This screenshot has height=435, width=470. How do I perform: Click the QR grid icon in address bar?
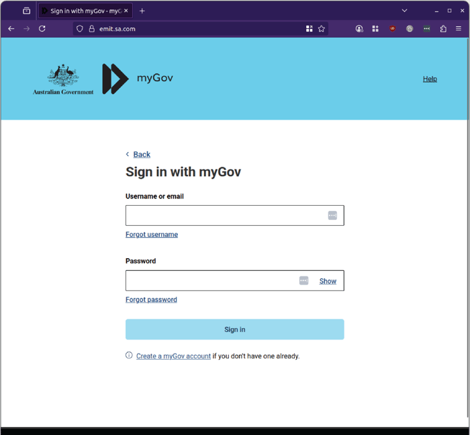click(309, 29)
